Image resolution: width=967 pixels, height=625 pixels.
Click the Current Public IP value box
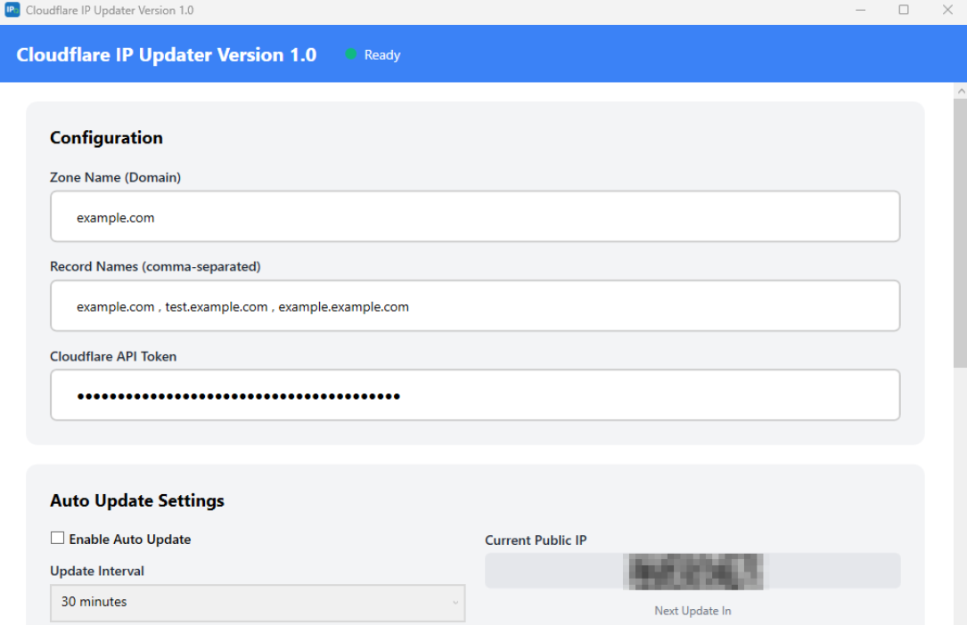(x=692, y=571)
